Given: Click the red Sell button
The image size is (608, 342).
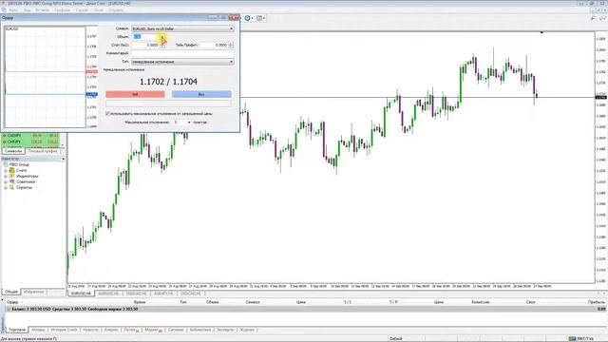Looking at the screenshot, I should [135, 94].
